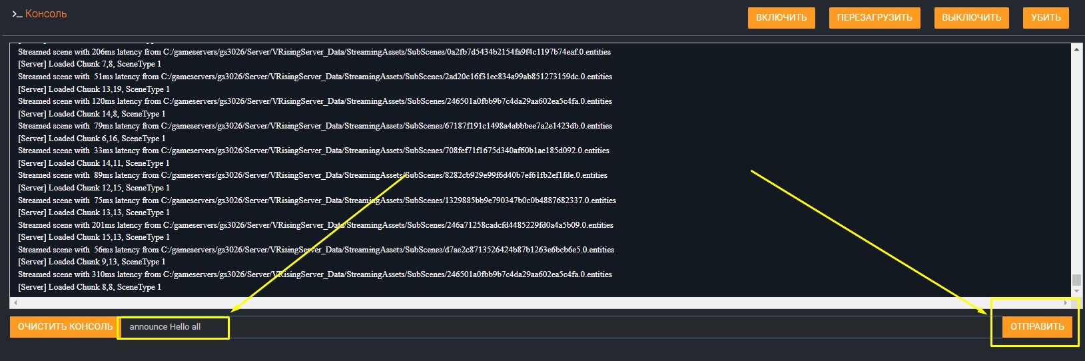Click the console terminal icon in the header
The image size is (1085, 361).
(17, 14)
